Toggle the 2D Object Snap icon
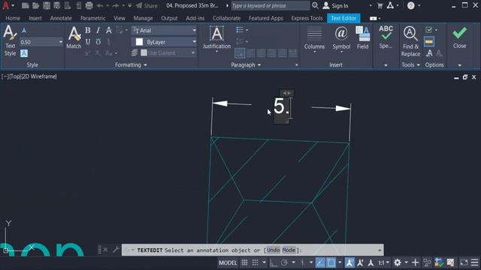Image resolution: width=481 pixels, height=270 pixels. tap(331, 262)
